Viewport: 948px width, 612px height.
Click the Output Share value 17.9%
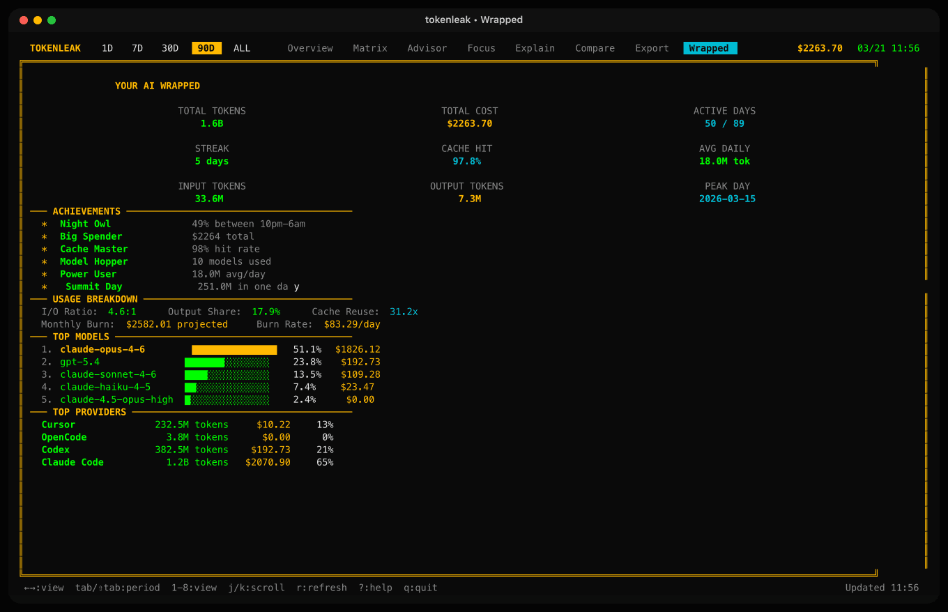[266, 312]
